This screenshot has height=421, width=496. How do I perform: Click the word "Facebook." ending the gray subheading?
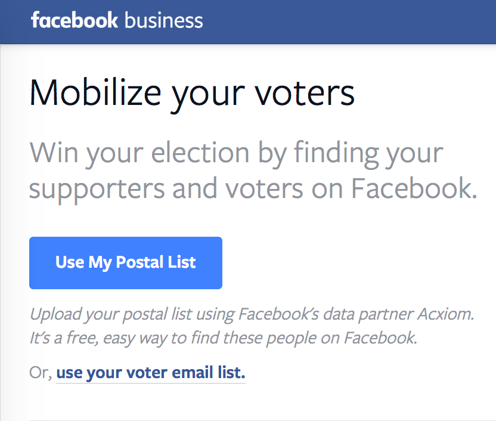coord(413,187)
